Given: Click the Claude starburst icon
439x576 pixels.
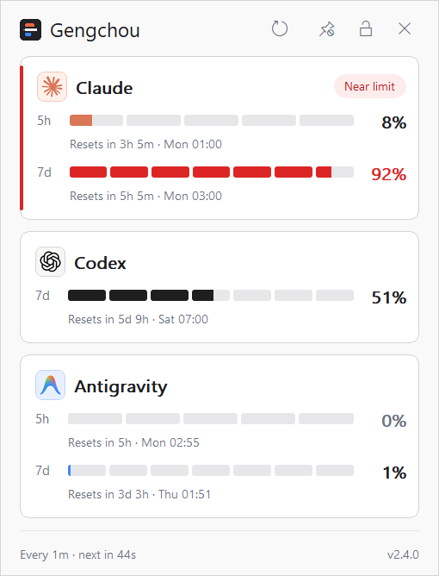Looking at the screenshot, I should click(x=53, y=87).
